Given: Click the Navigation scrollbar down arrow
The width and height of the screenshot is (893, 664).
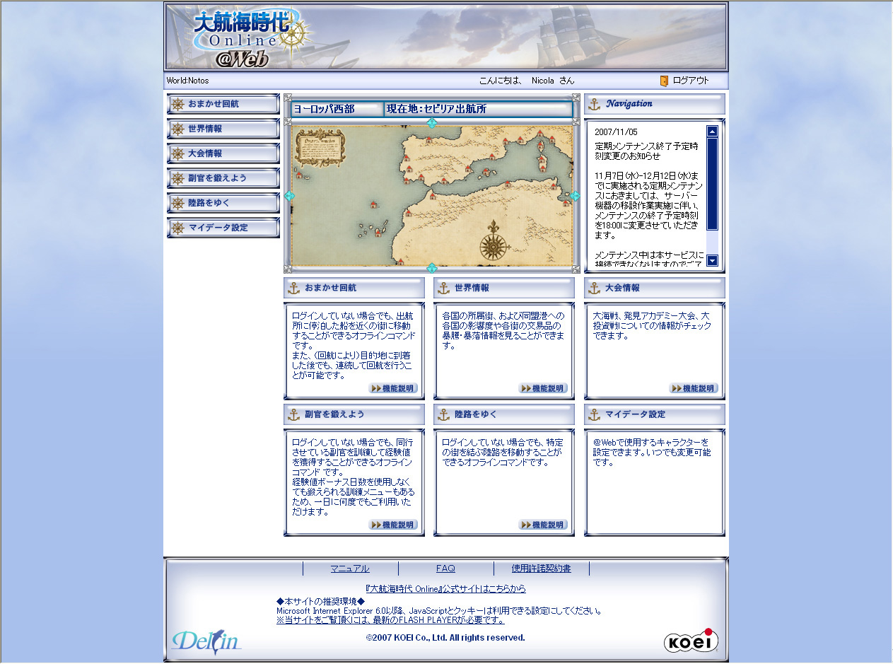Looking at the screenshot, I should coord(712,261).
